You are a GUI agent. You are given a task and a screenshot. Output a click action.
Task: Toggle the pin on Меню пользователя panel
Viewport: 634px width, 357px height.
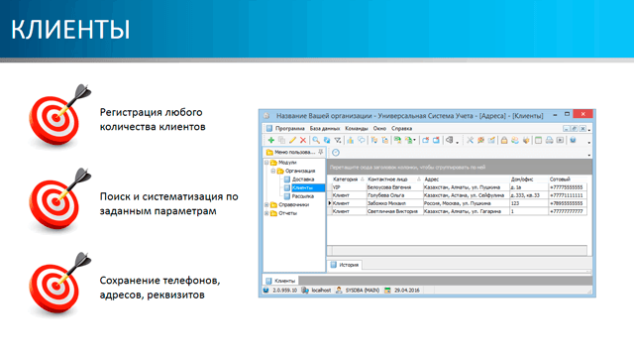[x=321, y=152]
